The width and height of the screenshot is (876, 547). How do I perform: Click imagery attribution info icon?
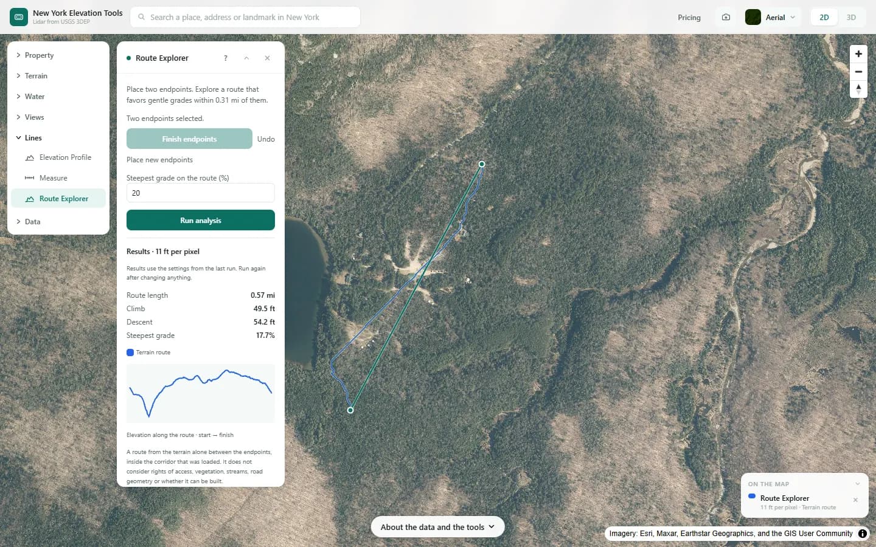863,534
